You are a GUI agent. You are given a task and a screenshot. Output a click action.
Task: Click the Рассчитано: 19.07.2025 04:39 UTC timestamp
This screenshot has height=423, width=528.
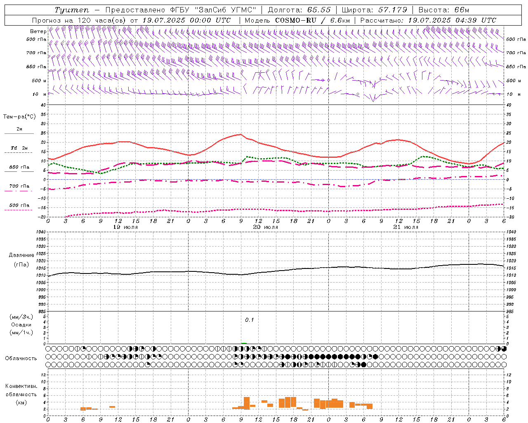(x=428, y=20)
